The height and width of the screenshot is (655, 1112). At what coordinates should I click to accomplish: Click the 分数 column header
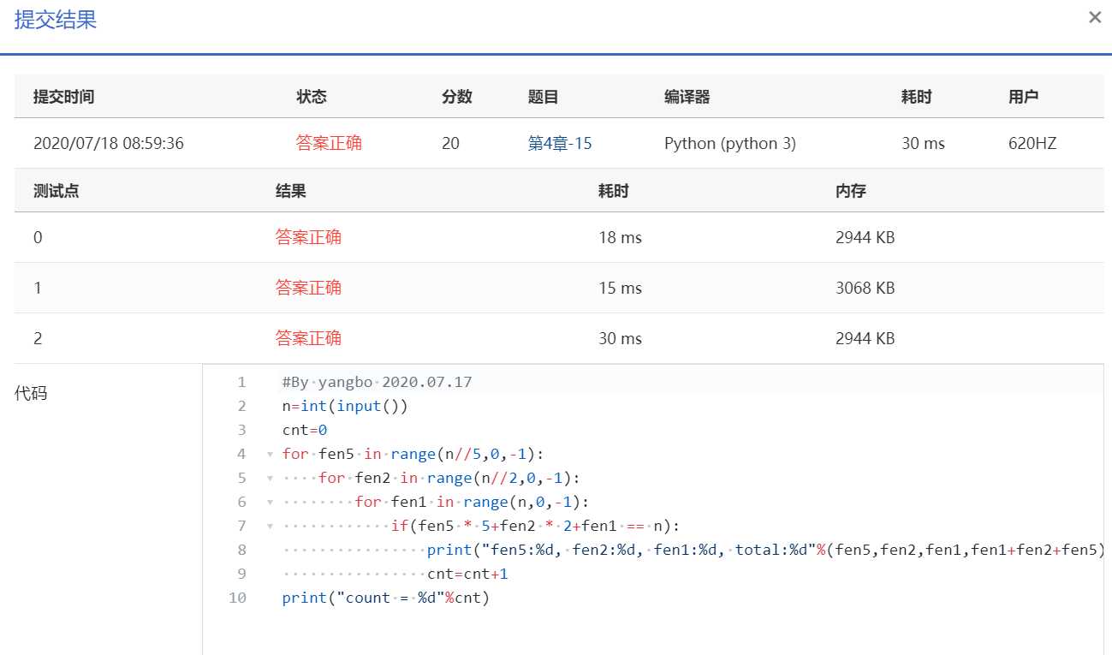(457, 97)
